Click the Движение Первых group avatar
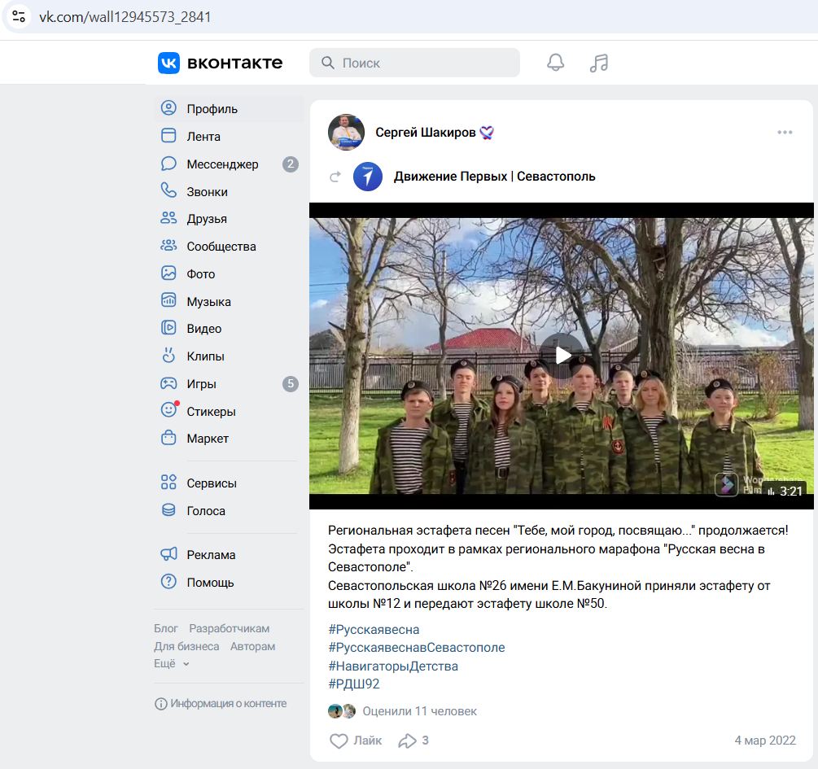The height and width of the screenshot is (769, 818). (x=368, y=177)
